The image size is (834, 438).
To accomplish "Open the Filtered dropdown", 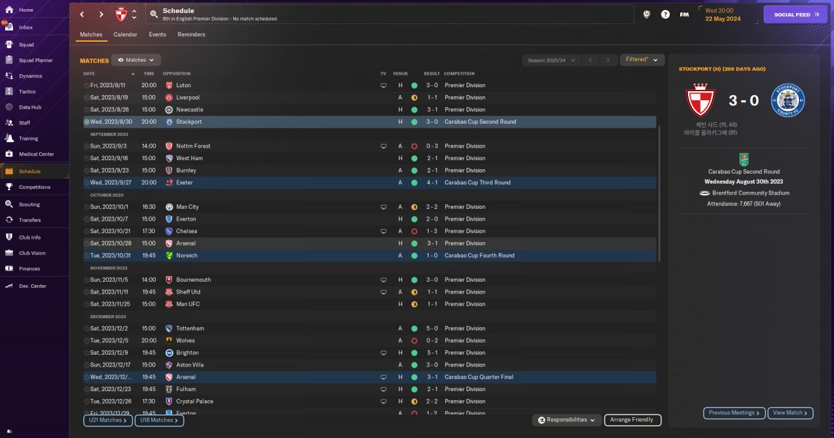I will click(x=642, y=60).
